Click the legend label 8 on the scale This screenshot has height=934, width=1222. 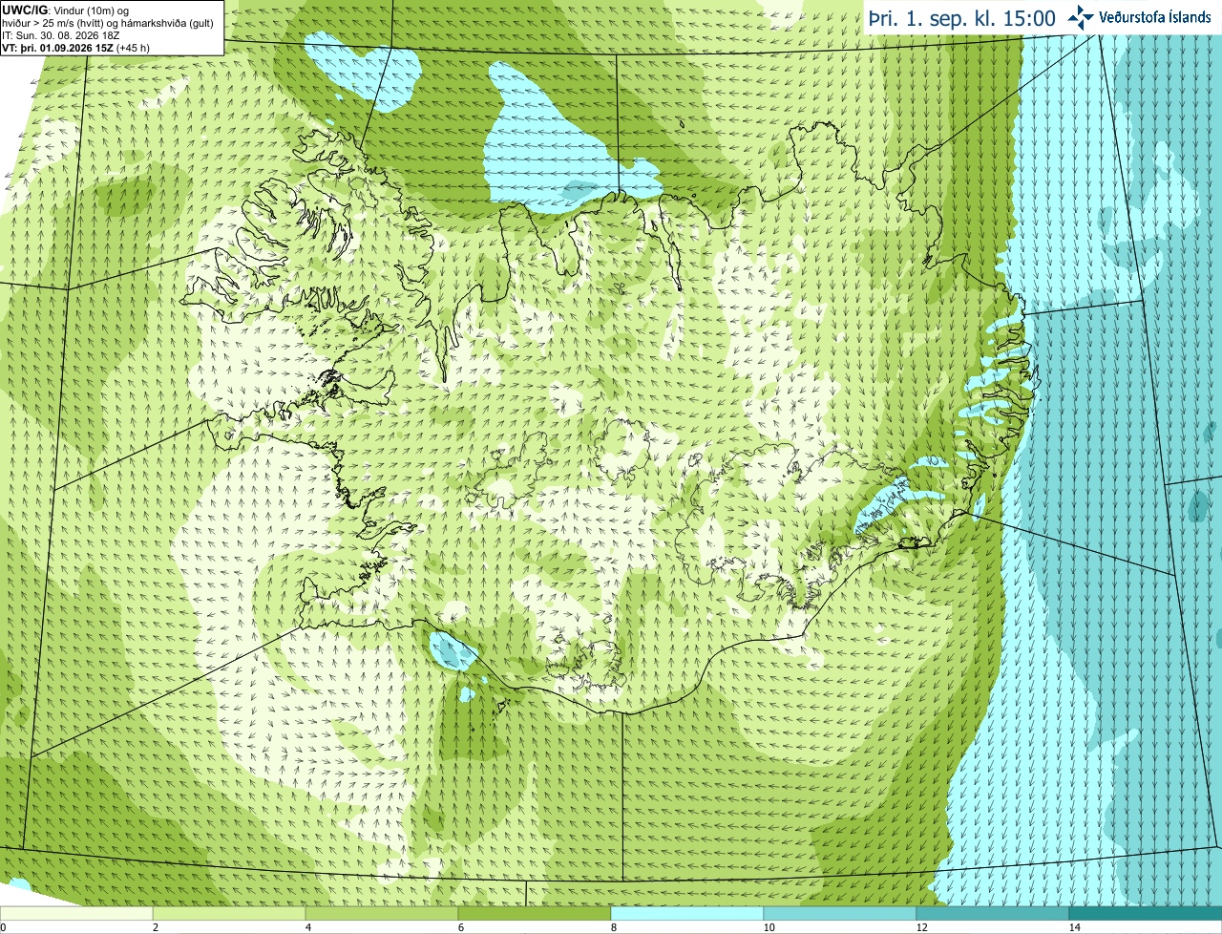[x=614, y=927]
